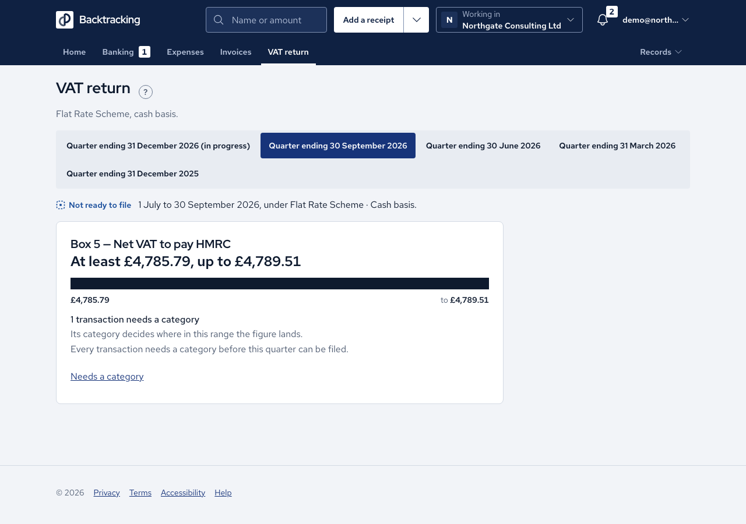The width and height of the screenshot is (746, 524).
Task: View Quarter ending 31 December 2025
Action: 133,174
